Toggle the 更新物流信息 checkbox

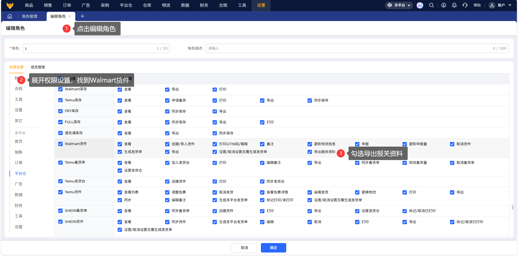[310, 144]
